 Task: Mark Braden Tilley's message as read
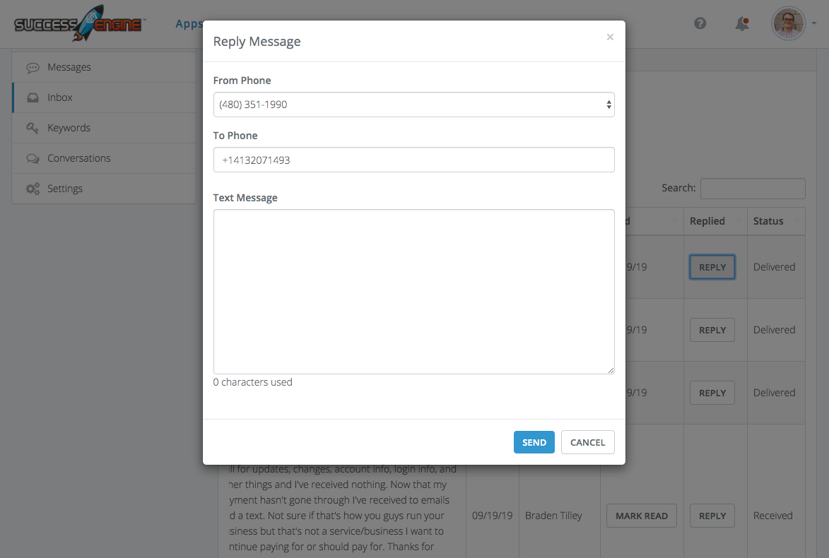tap(641, 516)
